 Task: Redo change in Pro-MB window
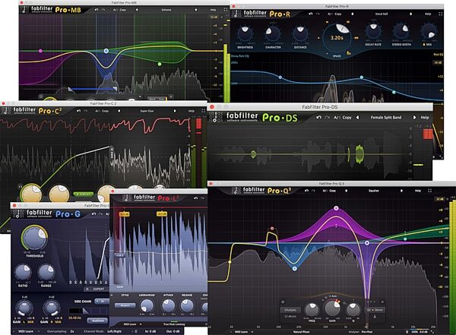[103, 10]
